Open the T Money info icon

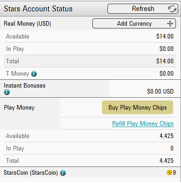pyautogui.click(x=34, y=74)
